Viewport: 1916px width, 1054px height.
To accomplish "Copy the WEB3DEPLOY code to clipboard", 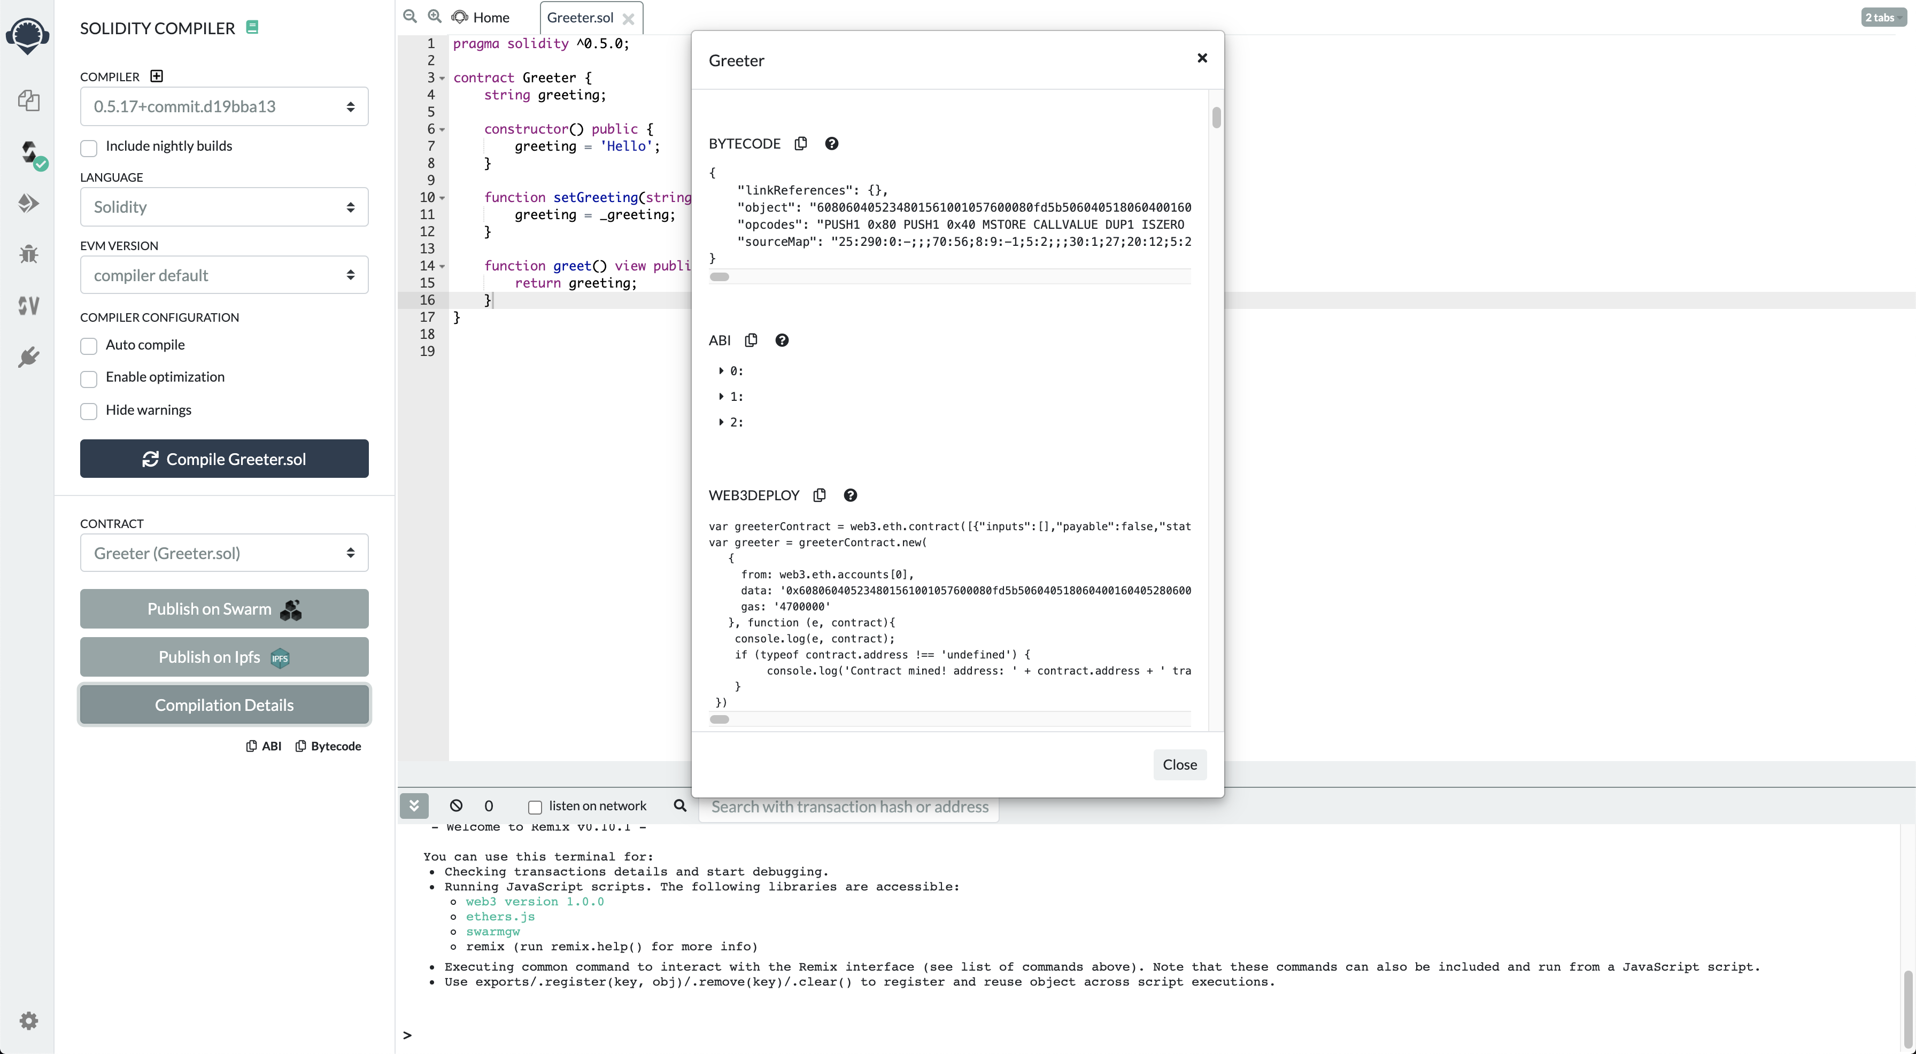I will 820,495.
